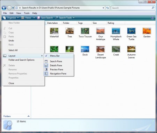The height and width of the screenshot is (133, 157).
Task: Open the View menu
Action: (18, 13)
